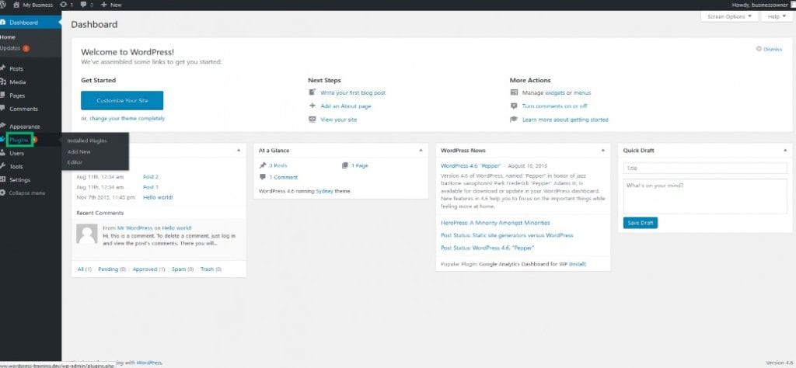Viewport: 796px width, 368px height.
Task: Click the Quick Draft Title field
Action: [705, 168]
